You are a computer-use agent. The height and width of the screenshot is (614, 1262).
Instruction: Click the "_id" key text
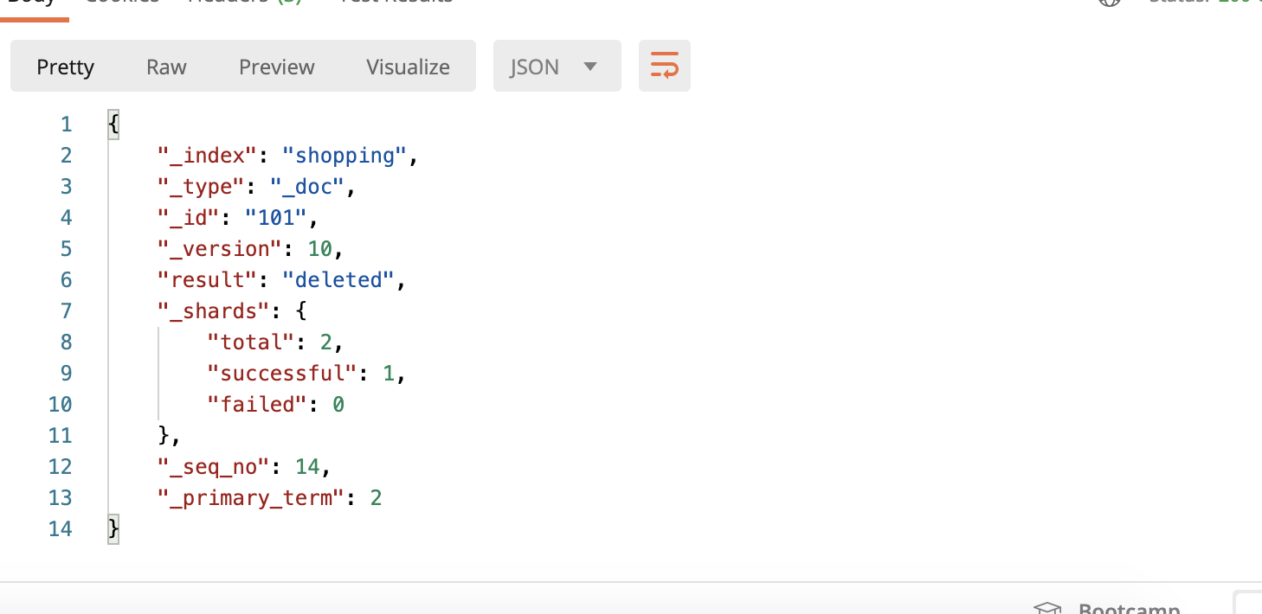(x=189, y=218)
